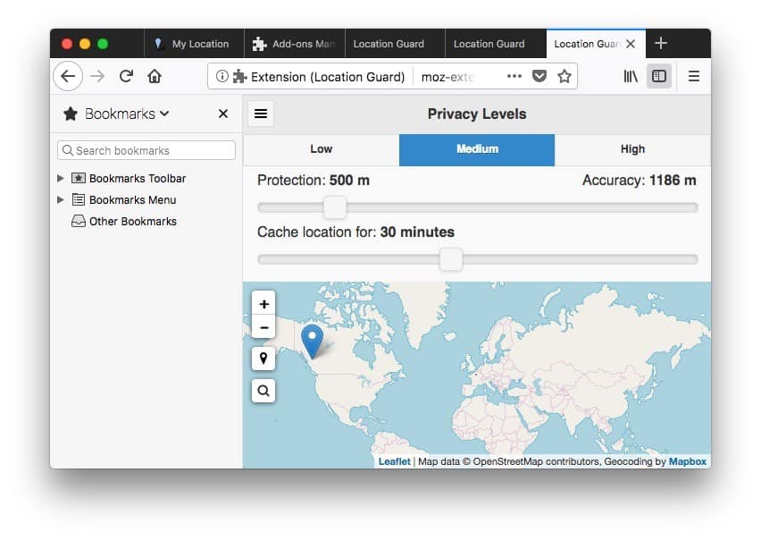This screenshot has width=761, height=540.
Task: Click the map locate-me pin button
Action: click(x=263, y=359)
